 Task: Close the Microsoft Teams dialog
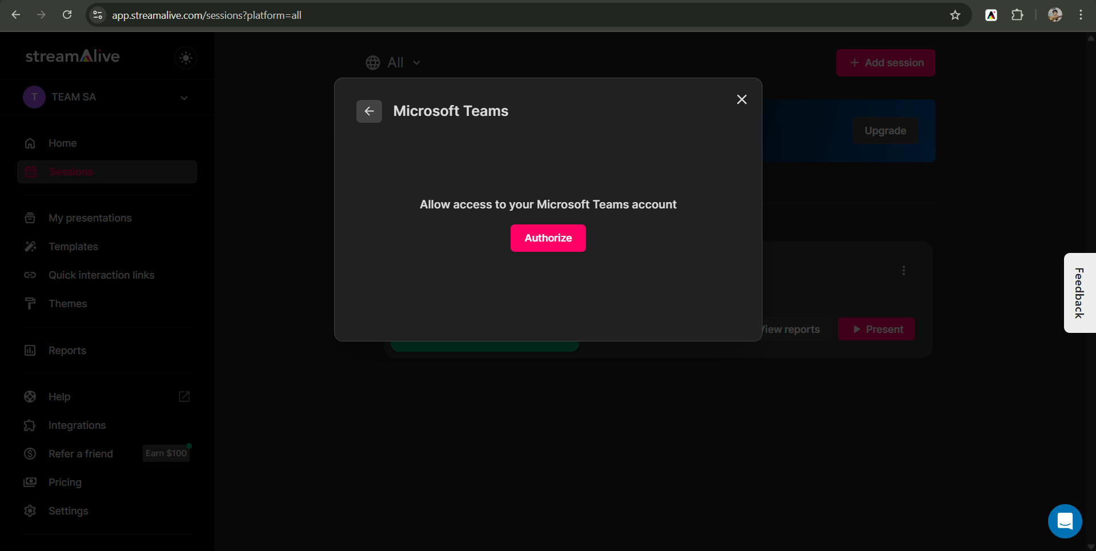[741, 99]
